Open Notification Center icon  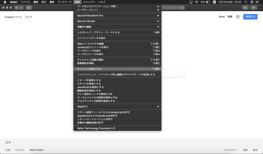click(x=257, y=2)
